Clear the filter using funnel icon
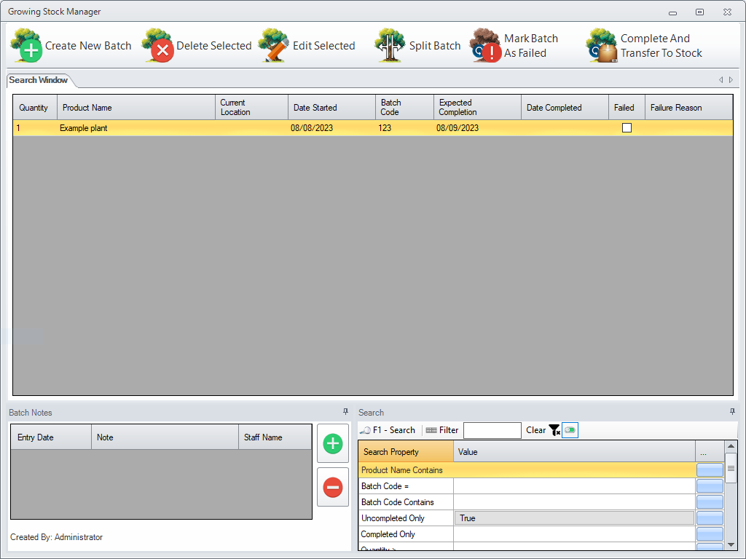The image size is (746, 559). click(x=554, y=430)
